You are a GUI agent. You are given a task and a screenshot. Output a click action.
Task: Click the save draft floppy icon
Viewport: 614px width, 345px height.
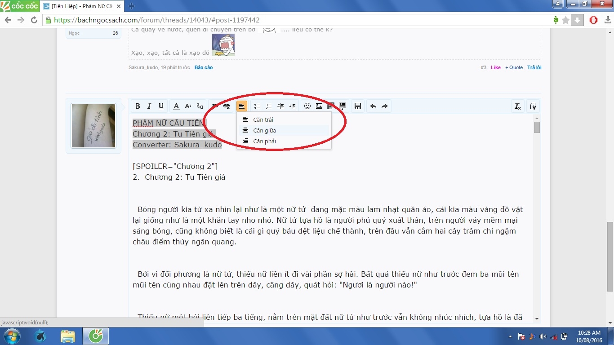point(358,106)
